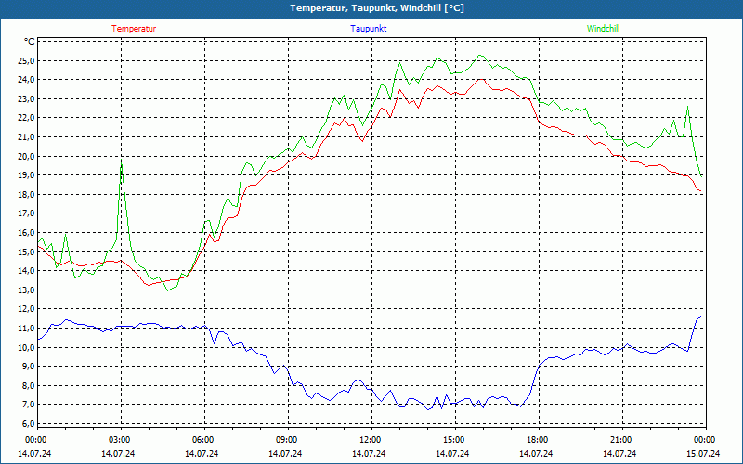The height and width of the screenshot is (464, 743).
Task: Click the 13,0 y-axis value
Action: tap(26, 290)
